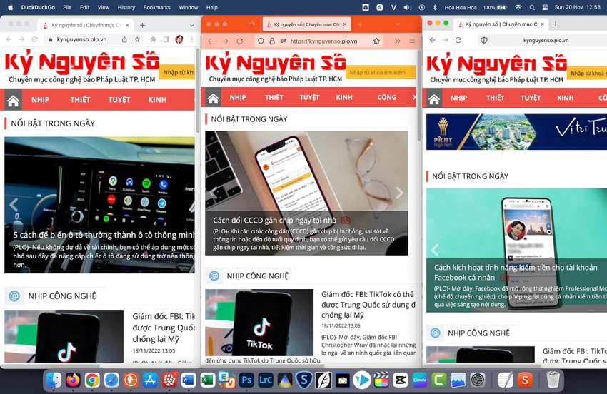Go back in Firefox window

[x=211, y=41]
